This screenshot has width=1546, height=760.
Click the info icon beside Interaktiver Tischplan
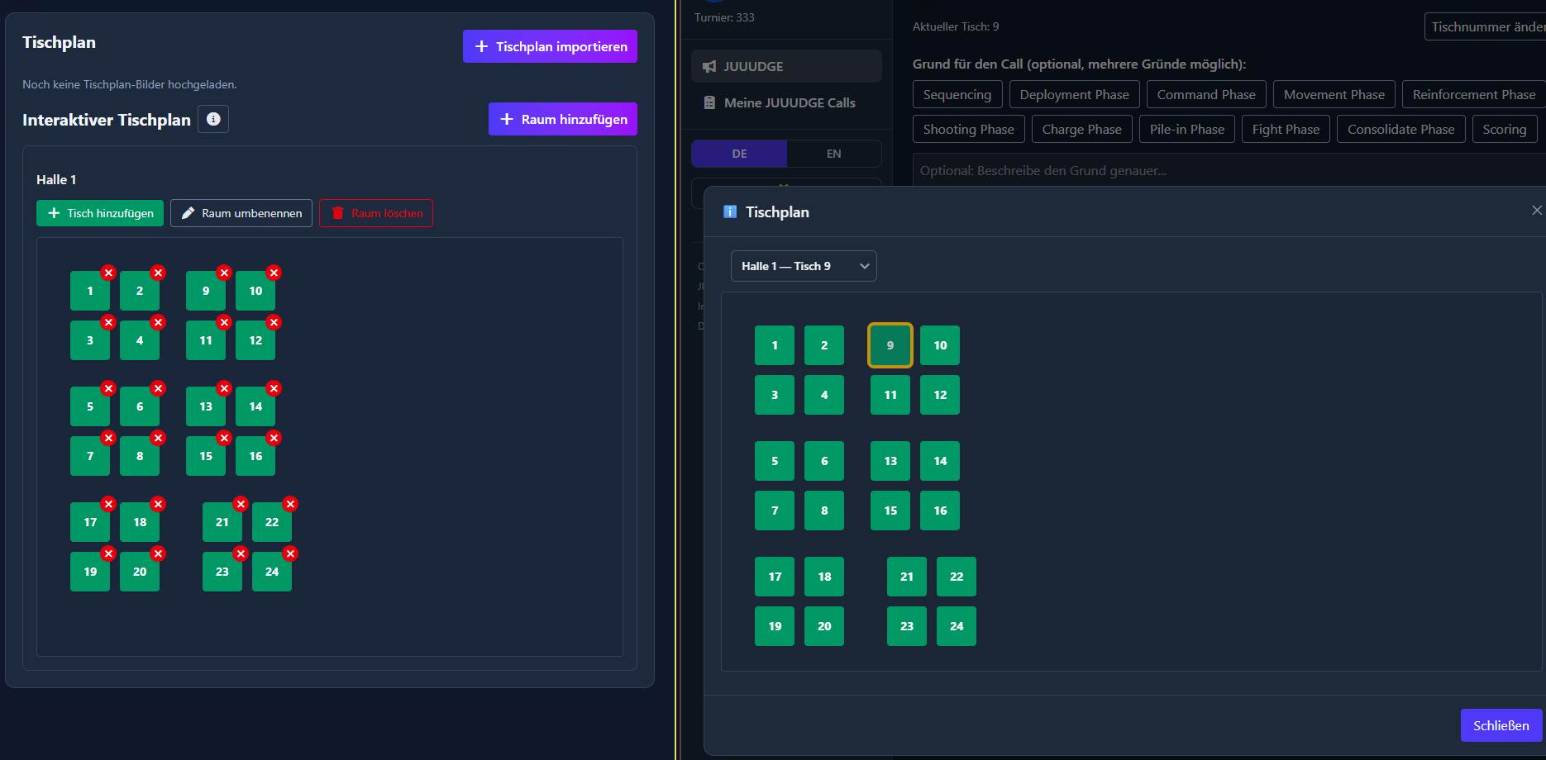[x=213, y=119]
